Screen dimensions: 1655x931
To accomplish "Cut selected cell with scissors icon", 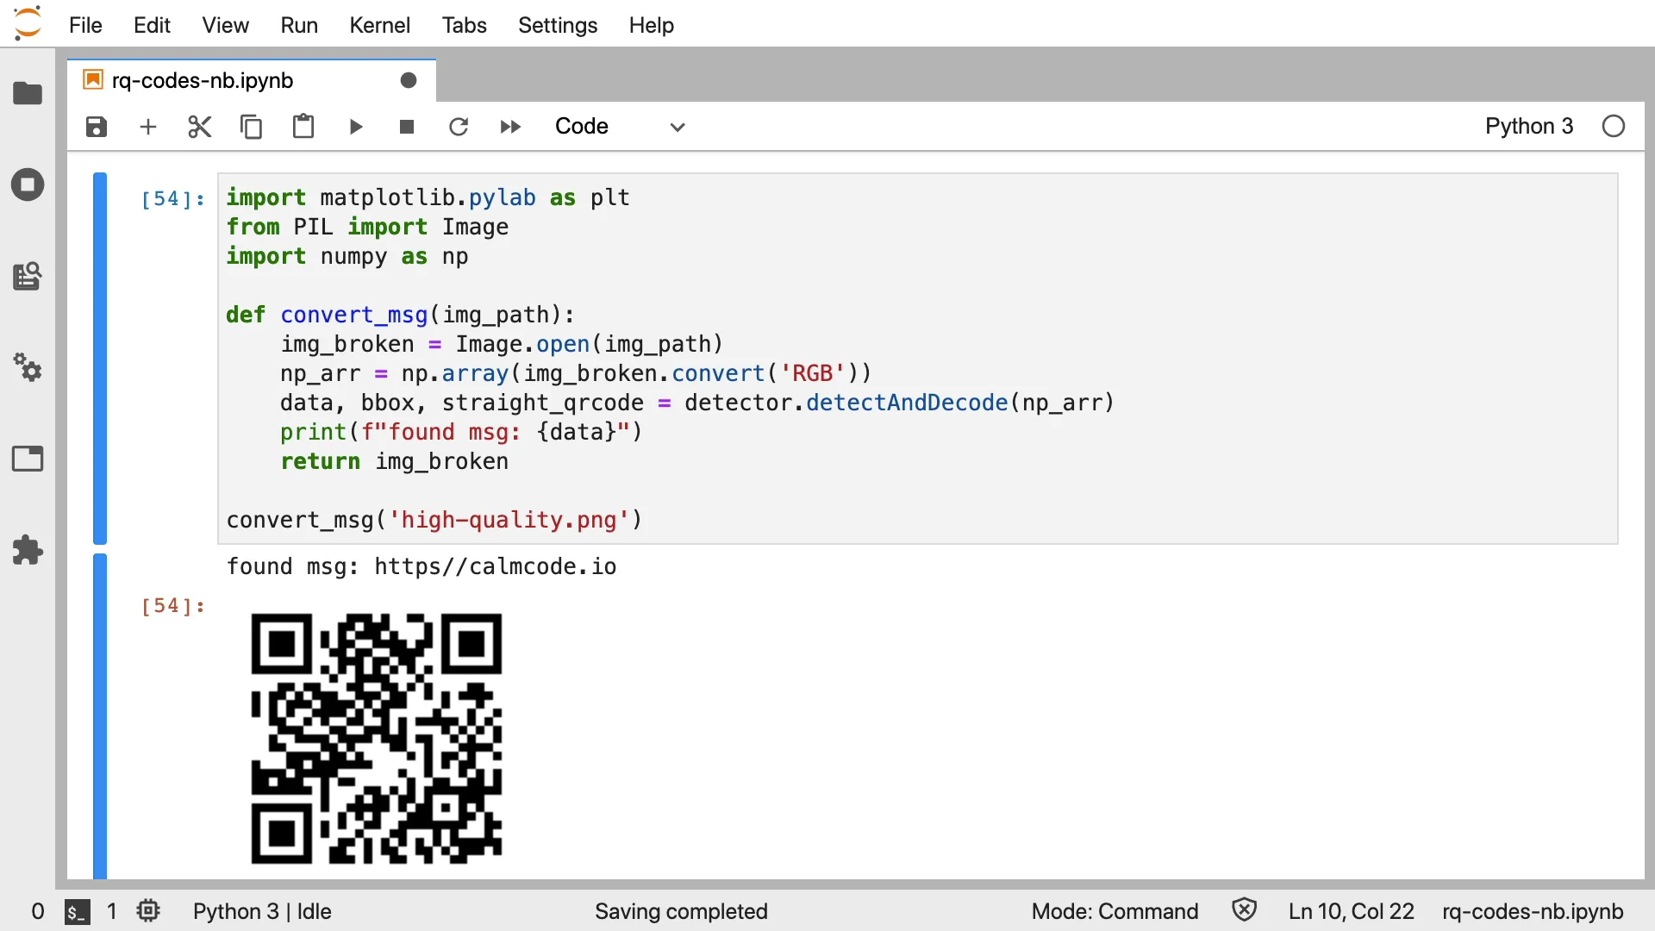I will [199, 127].
